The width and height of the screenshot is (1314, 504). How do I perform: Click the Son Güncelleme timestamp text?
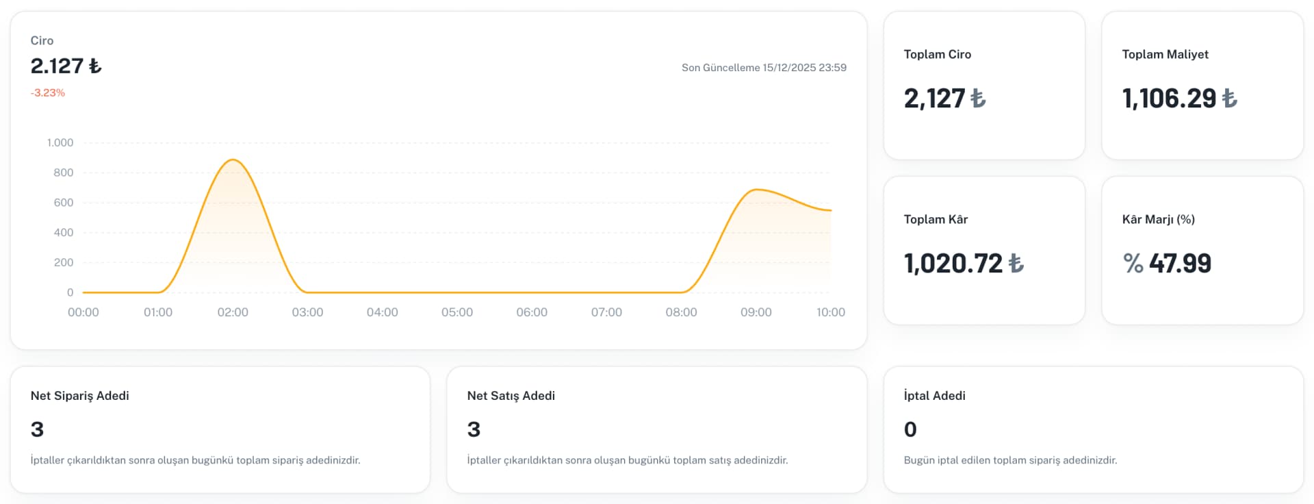tap(764, 67)
